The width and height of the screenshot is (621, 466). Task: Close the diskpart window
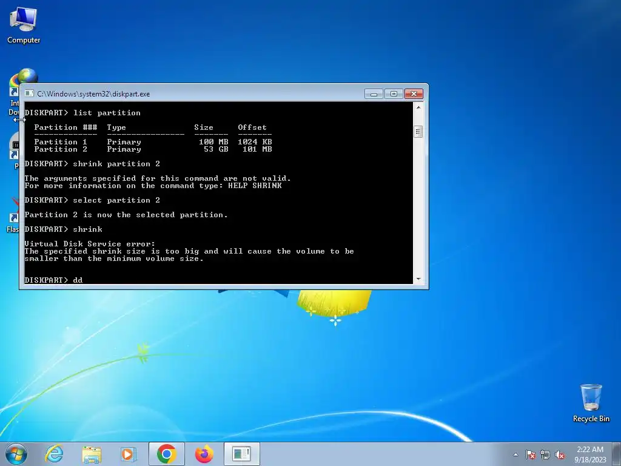tap(414, 93)
